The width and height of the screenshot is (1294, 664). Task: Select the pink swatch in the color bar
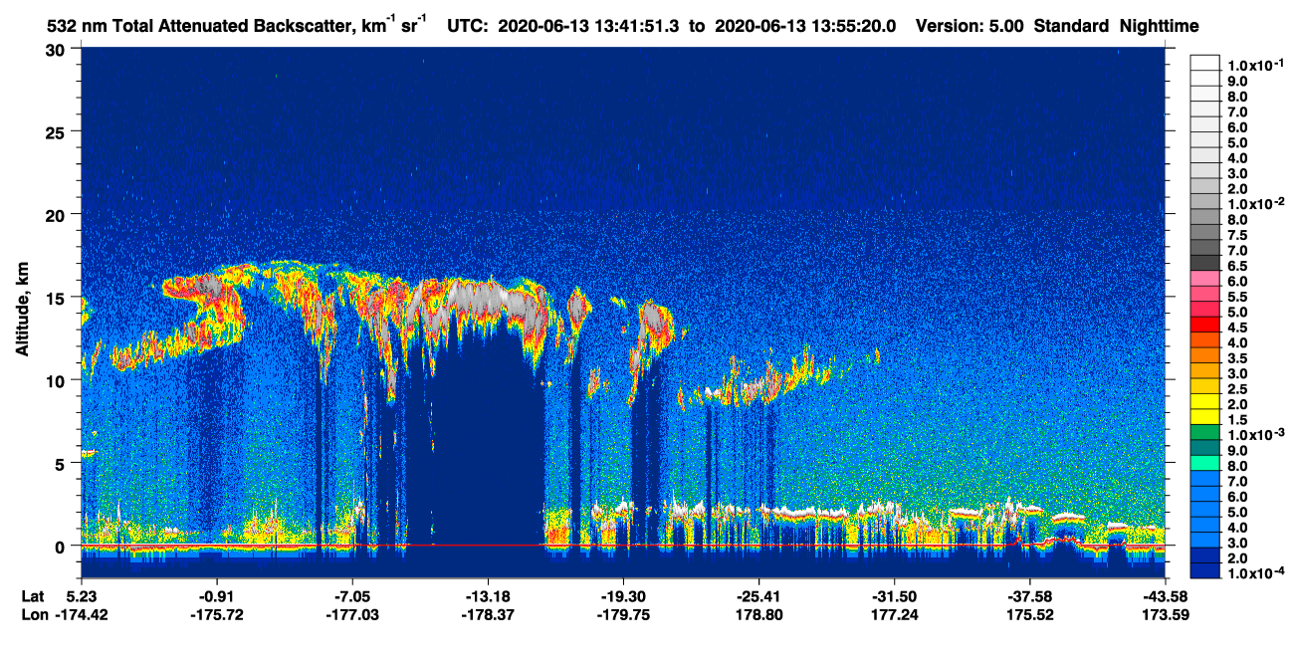coord(1204,280)
